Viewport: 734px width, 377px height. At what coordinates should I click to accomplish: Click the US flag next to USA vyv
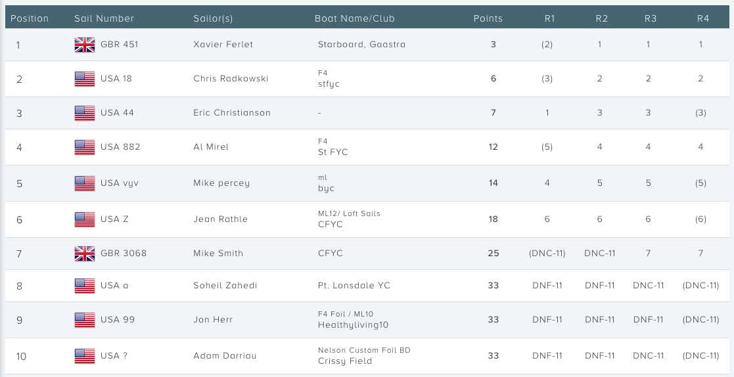pos(85,183)
